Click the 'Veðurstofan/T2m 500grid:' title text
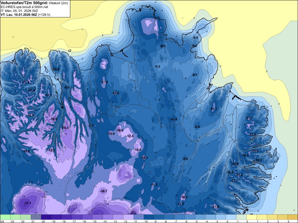The image size is (298, 223). coord(24,3)
